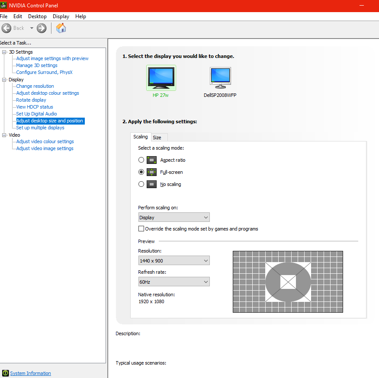Open Manage 3D settings
Screen dimensions: 379x378
(37, 65)
